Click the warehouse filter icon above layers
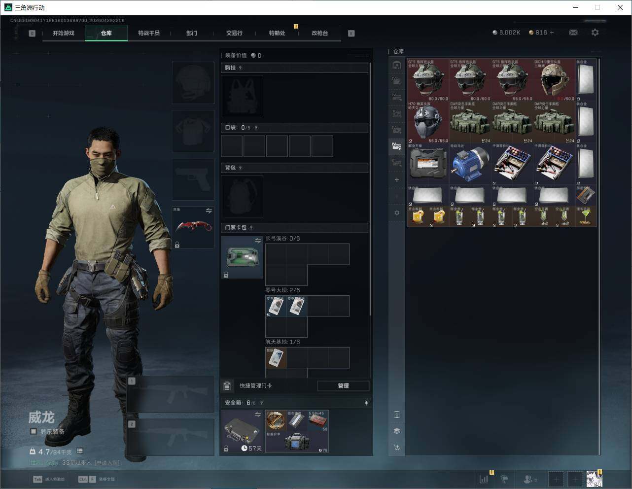 tap(397, 414)
